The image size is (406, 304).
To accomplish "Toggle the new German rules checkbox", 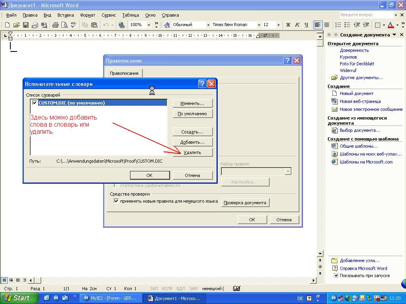I will (116, 201).
